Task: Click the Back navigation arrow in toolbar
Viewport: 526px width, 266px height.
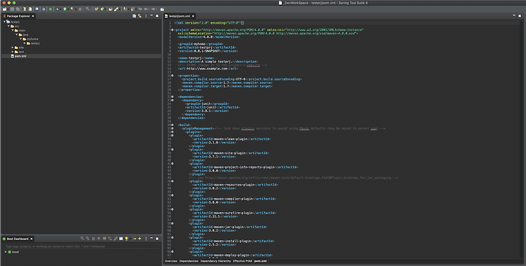Action: click(146, 9)
